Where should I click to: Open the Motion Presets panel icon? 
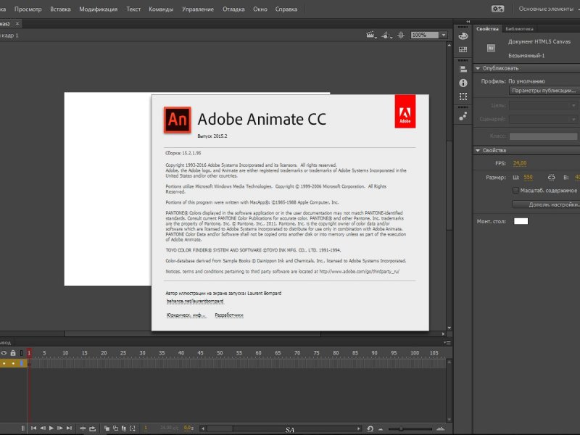point(463,116)
